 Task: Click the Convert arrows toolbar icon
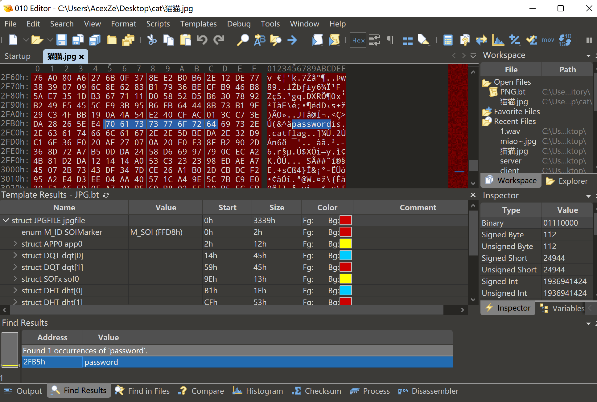[x=481, y=40]
